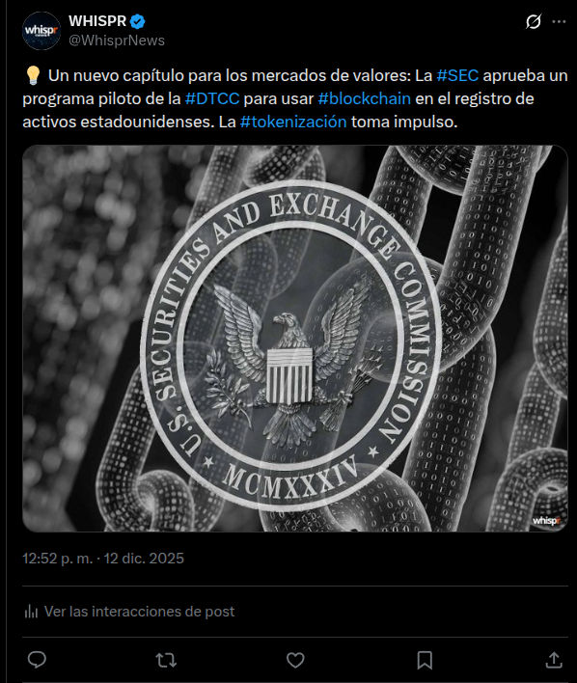
Task: Enlarge the SEC blockchain chain image
Action: click(x=295, y=339)
